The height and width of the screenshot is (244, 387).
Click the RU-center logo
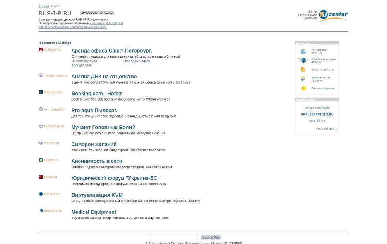tap(333, 15)
